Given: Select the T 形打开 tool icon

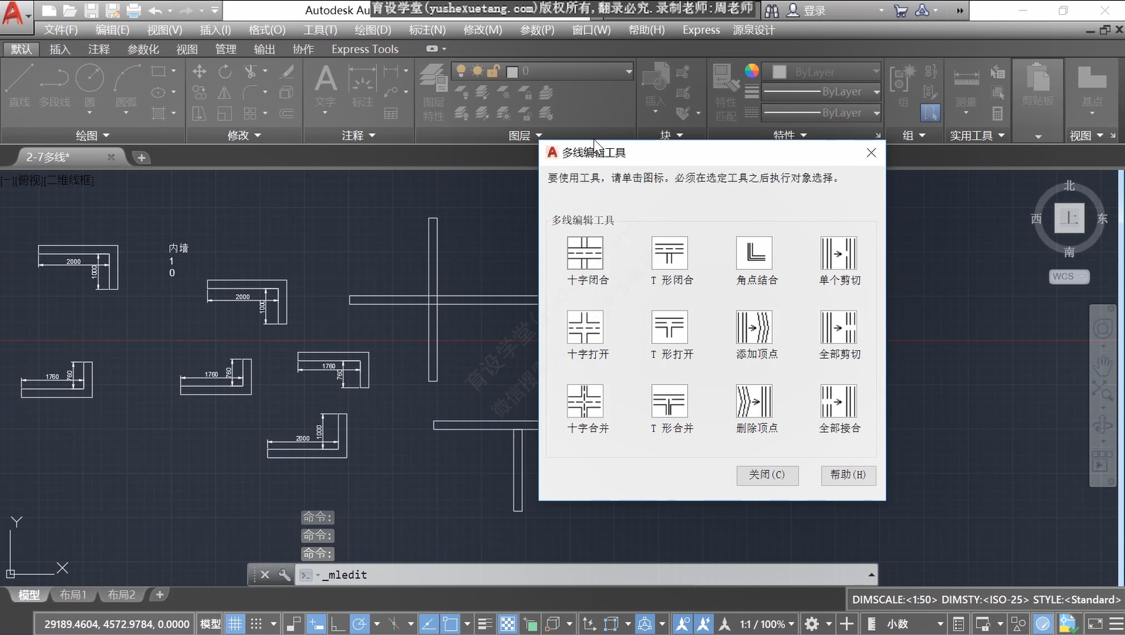Looking at the screenshot, I should (669, 327).
